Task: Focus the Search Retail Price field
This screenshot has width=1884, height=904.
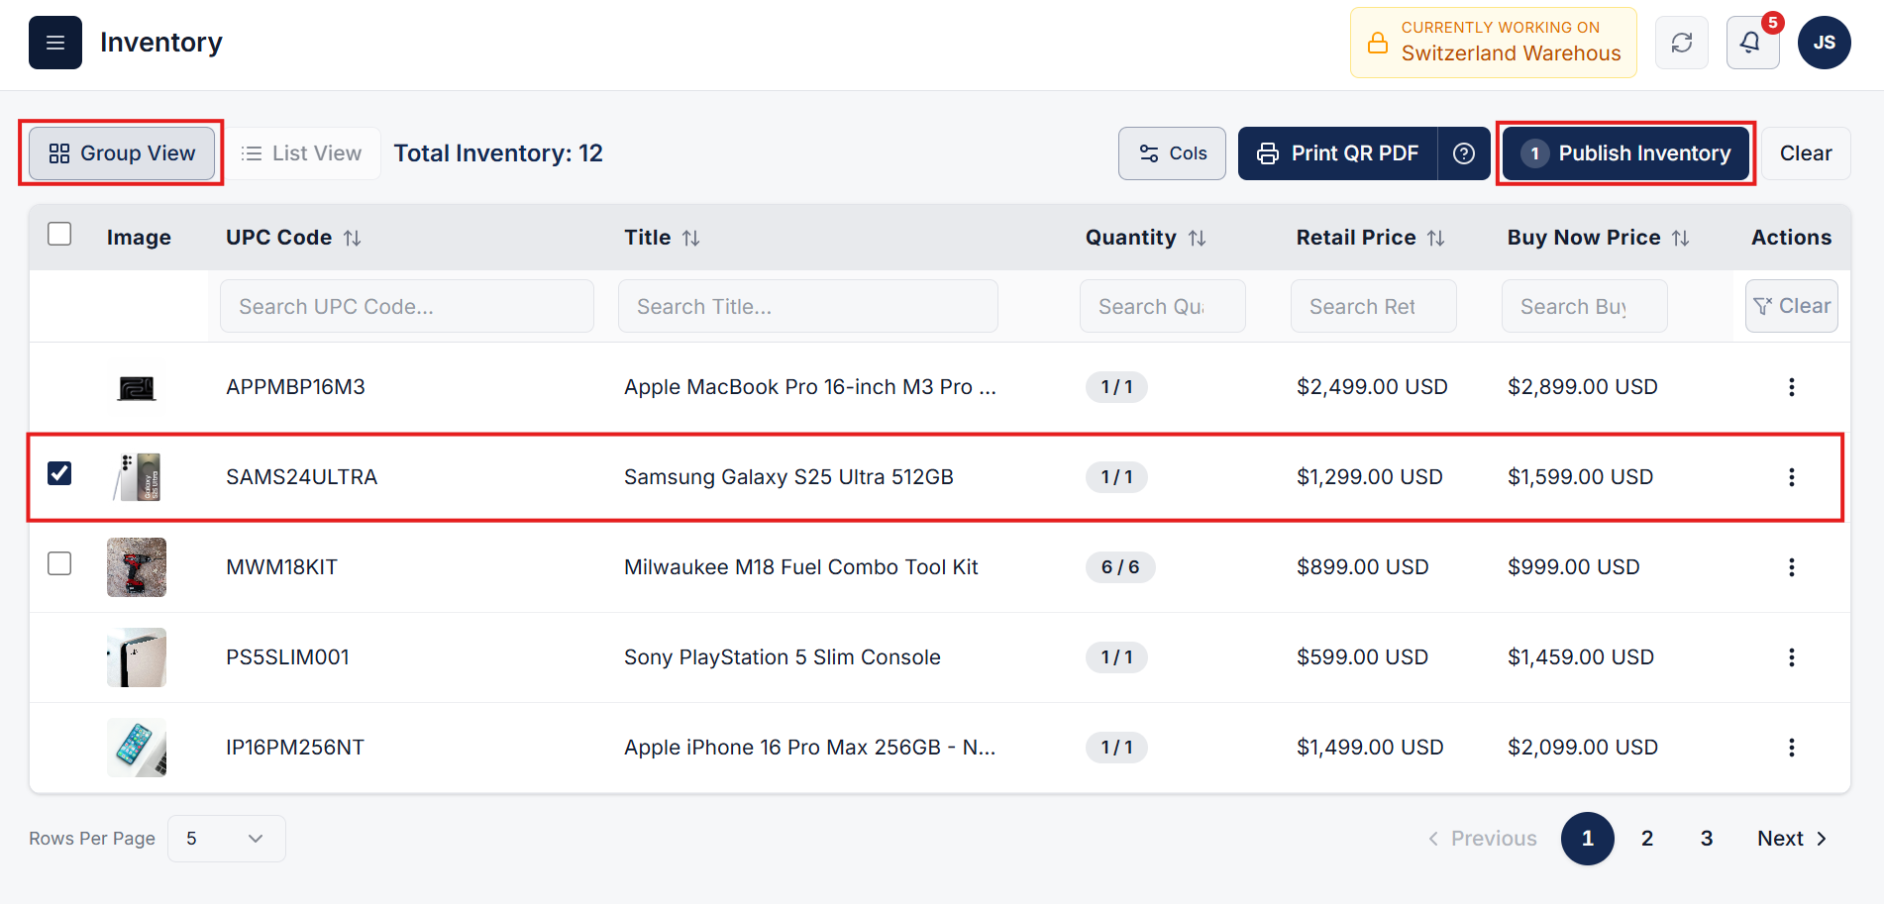Action: pos(1374,306)
